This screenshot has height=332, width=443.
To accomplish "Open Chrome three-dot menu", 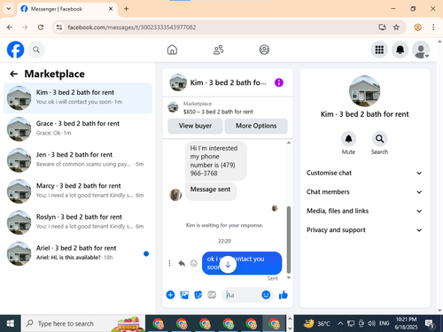I will point(433,27).
